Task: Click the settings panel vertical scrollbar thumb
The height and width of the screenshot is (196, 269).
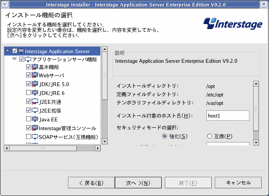Action: (x=256, y=109)
